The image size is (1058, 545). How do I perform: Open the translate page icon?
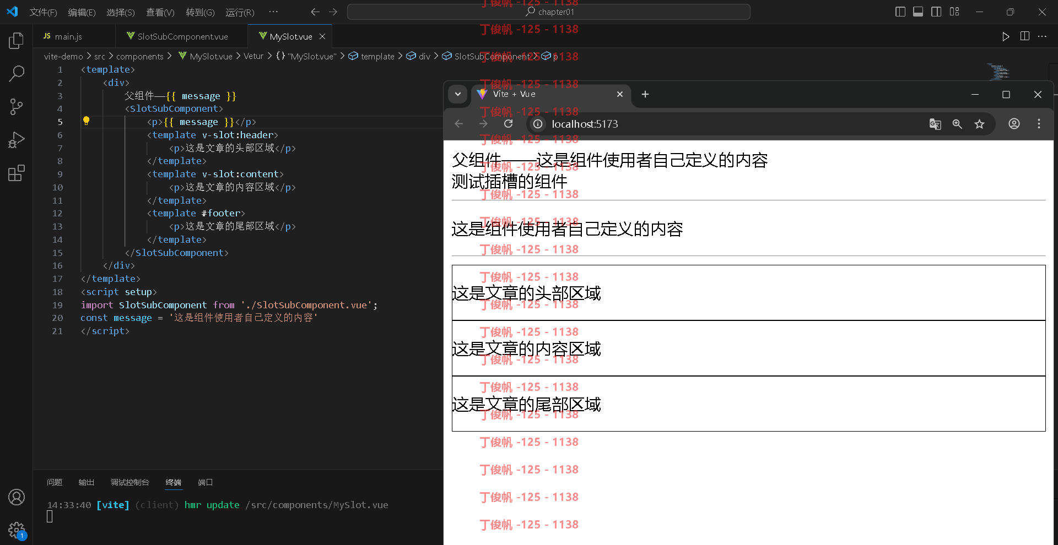point(935,124)
